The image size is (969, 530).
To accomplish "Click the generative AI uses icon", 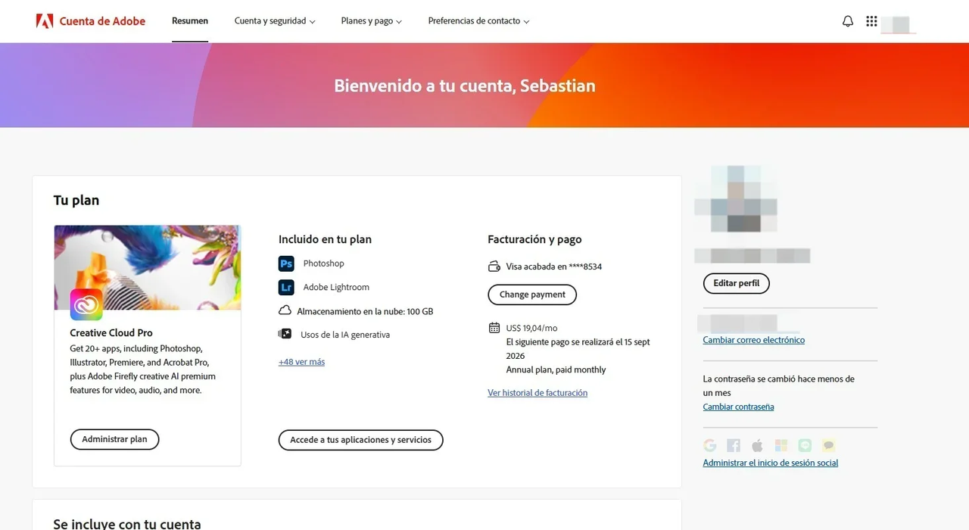I will (x=285, y=334).
